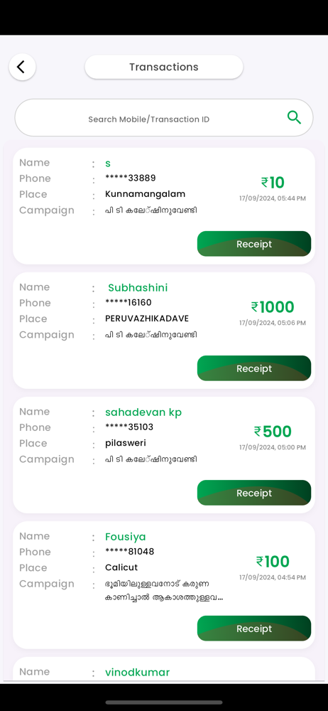
Task: Tap the ₹1000 amount label
Action: [273, 307]
